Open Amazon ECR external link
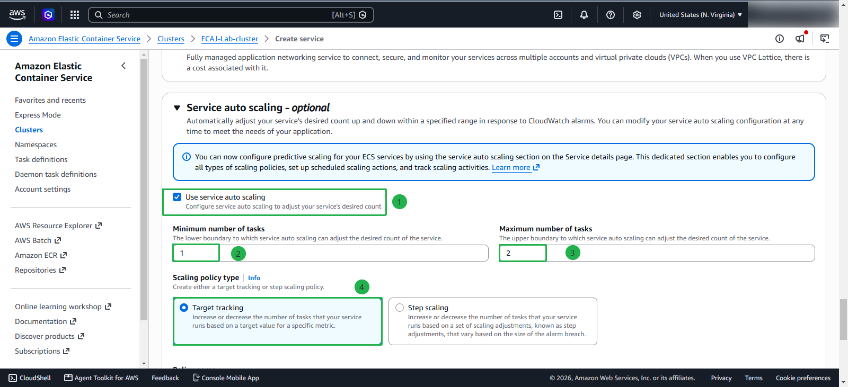This screenshot has width=848, height=387. click(41, 255)
